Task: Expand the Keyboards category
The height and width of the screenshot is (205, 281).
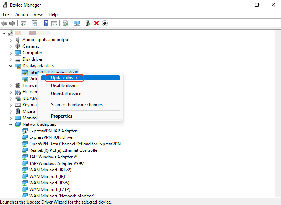Action: (11, 105)
